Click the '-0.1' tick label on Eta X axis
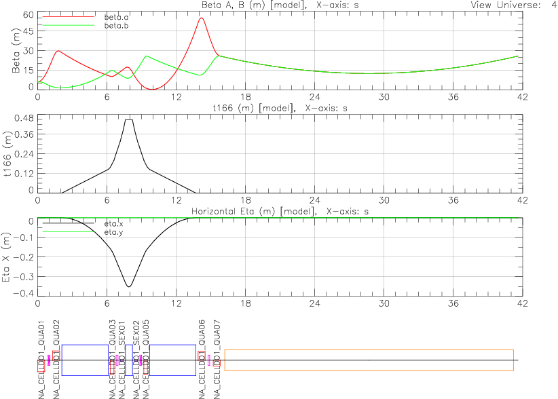This screenshot has width=558, height=399. tap(24, 237)
